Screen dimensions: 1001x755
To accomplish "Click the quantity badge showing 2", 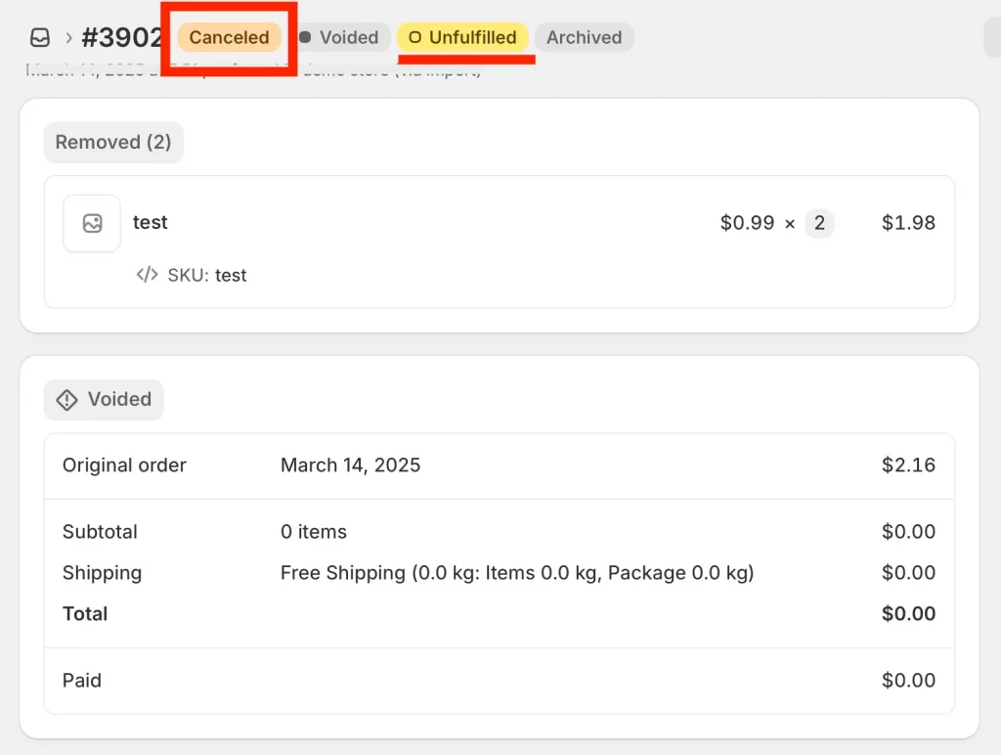I will [819, 223].
